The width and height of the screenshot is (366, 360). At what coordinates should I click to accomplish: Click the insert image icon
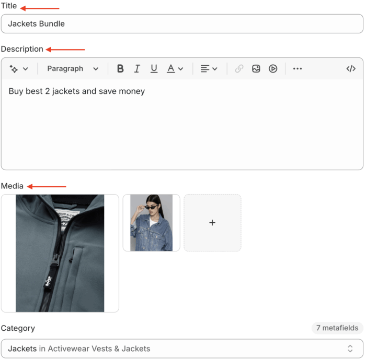pyautogui.click(x=256, y=69)
